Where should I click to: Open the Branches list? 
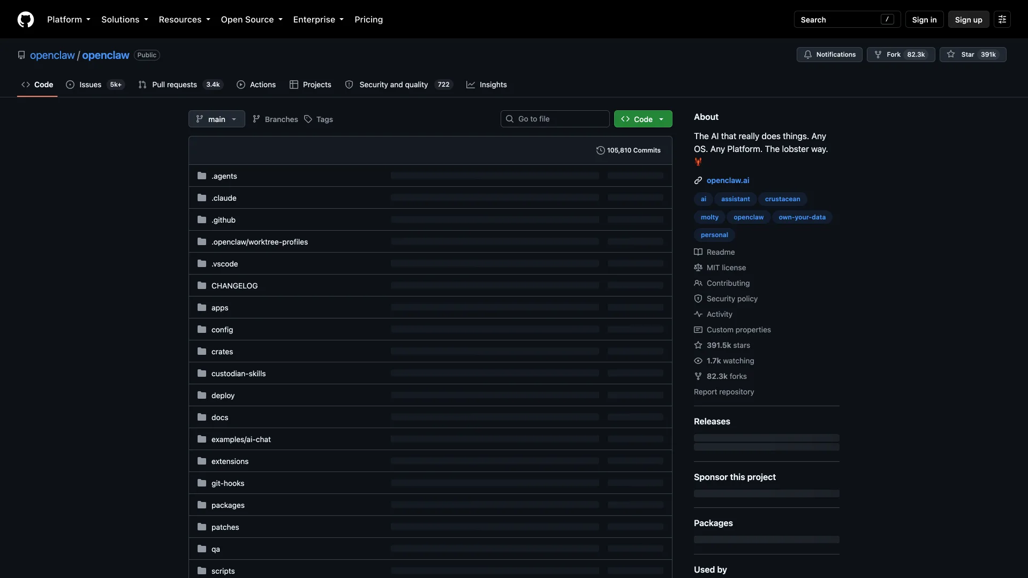click(275, 119)
